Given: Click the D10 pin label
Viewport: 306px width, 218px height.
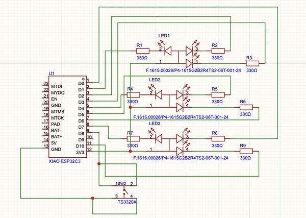Looking at the screenshot, I should click(x=80, y=146).
